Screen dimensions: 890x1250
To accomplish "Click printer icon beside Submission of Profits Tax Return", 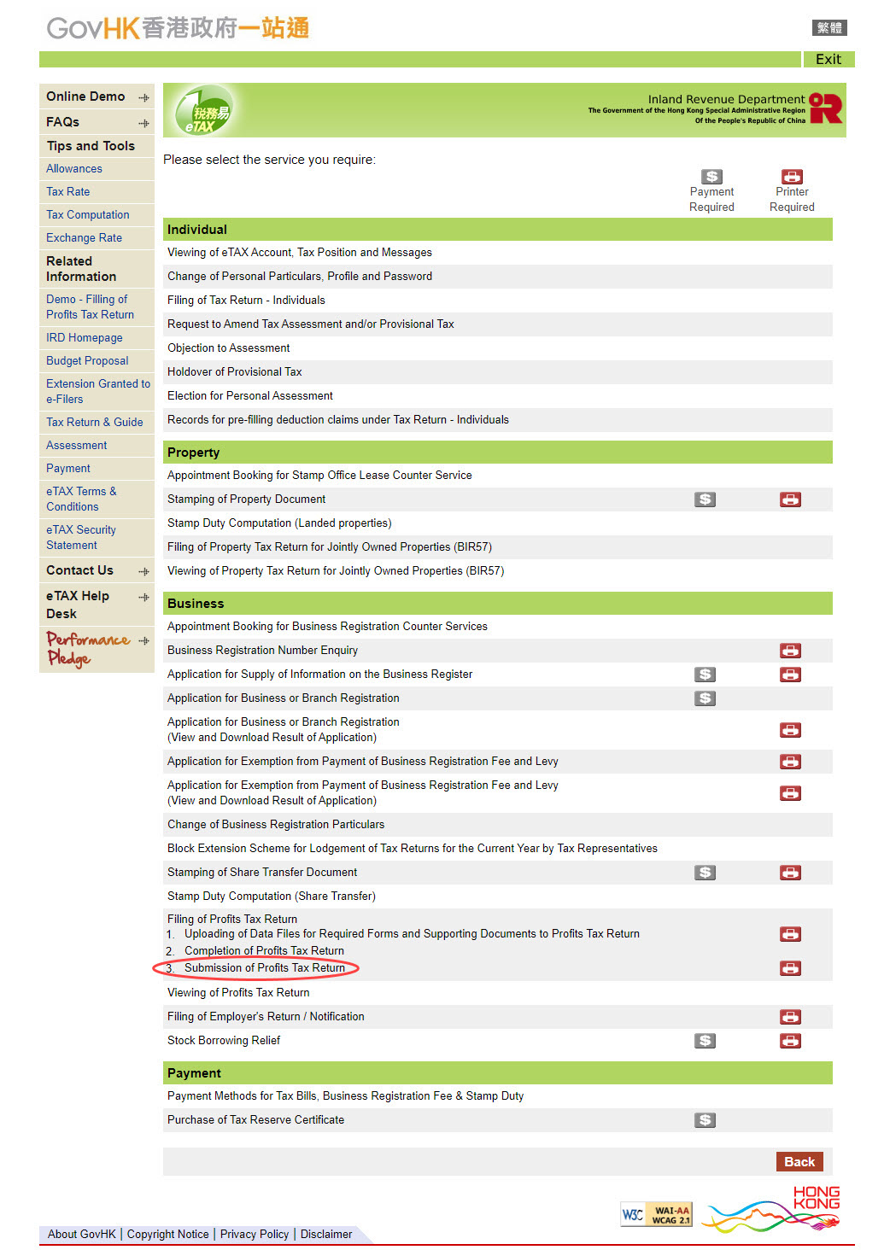I will 790,968.
